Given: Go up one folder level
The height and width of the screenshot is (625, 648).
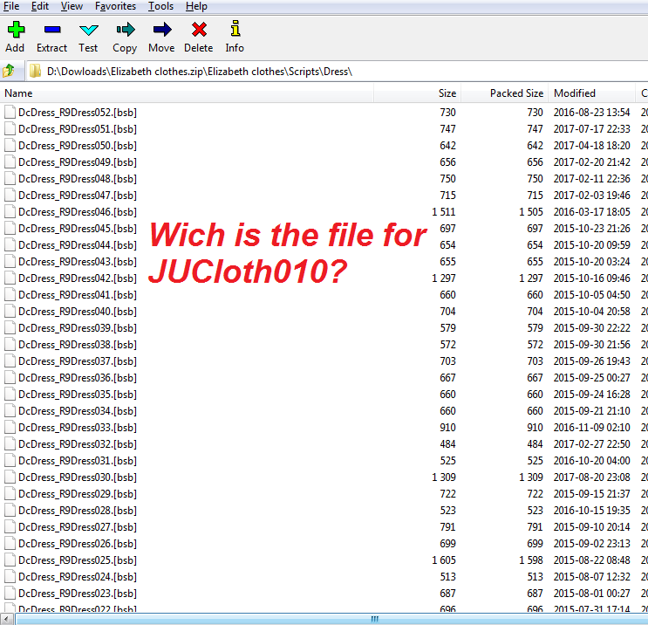Looking at the screenshot, I should (10, 71).
